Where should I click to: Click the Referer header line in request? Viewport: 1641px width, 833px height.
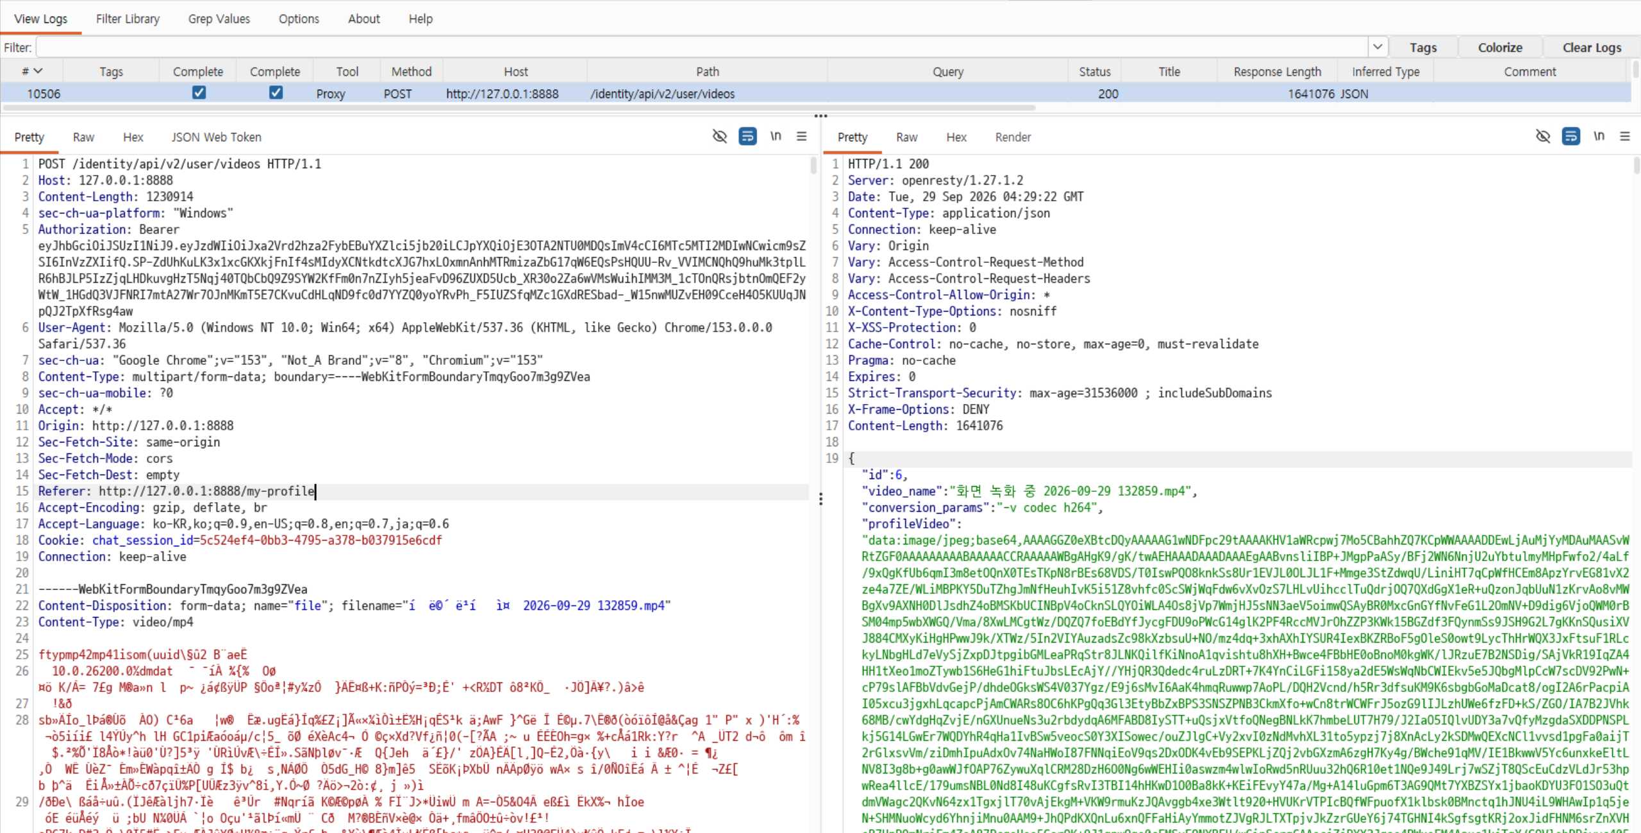[423, 491]
